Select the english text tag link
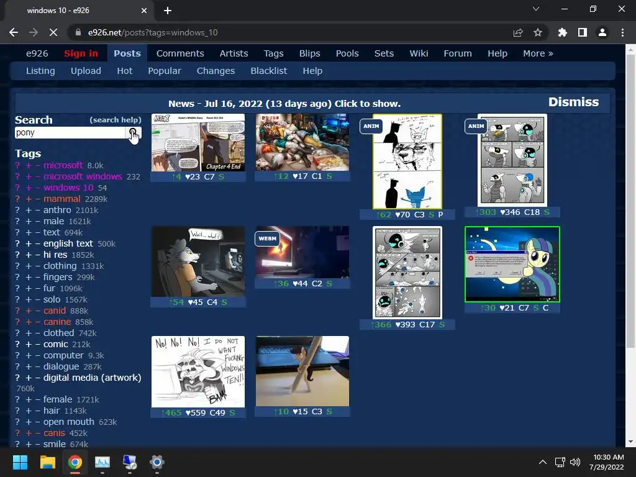 click(x=68, y=243)
